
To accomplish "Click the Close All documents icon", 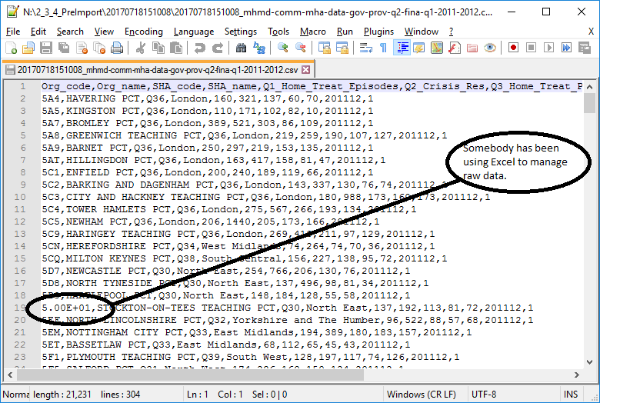I will click(x=99, y=48).
